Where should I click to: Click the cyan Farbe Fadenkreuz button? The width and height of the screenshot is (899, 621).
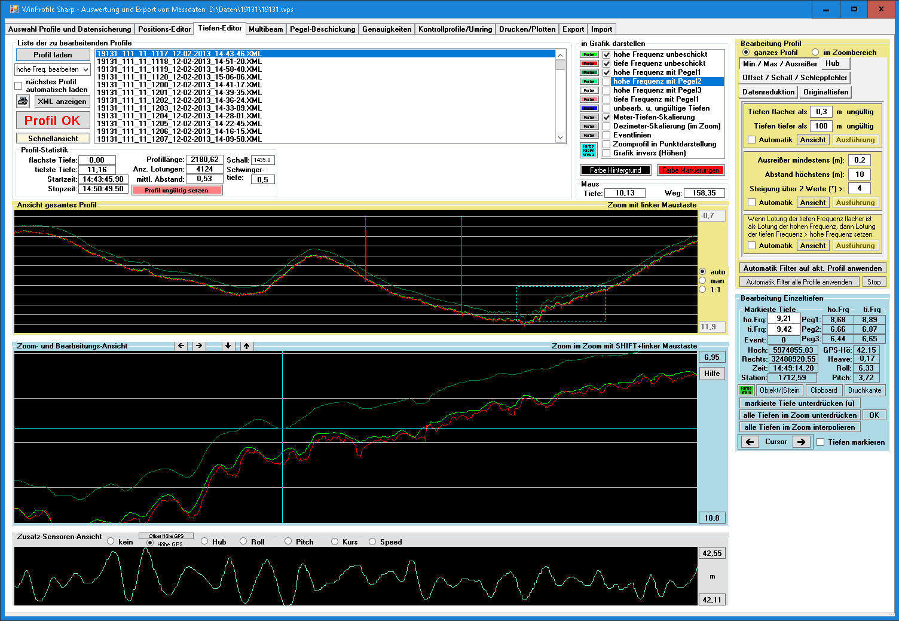(588, 149)
